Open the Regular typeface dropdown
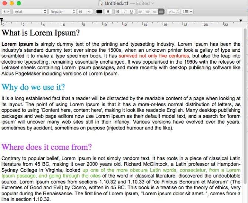This screenshot has height=203, width=248. tap(62, 11)
